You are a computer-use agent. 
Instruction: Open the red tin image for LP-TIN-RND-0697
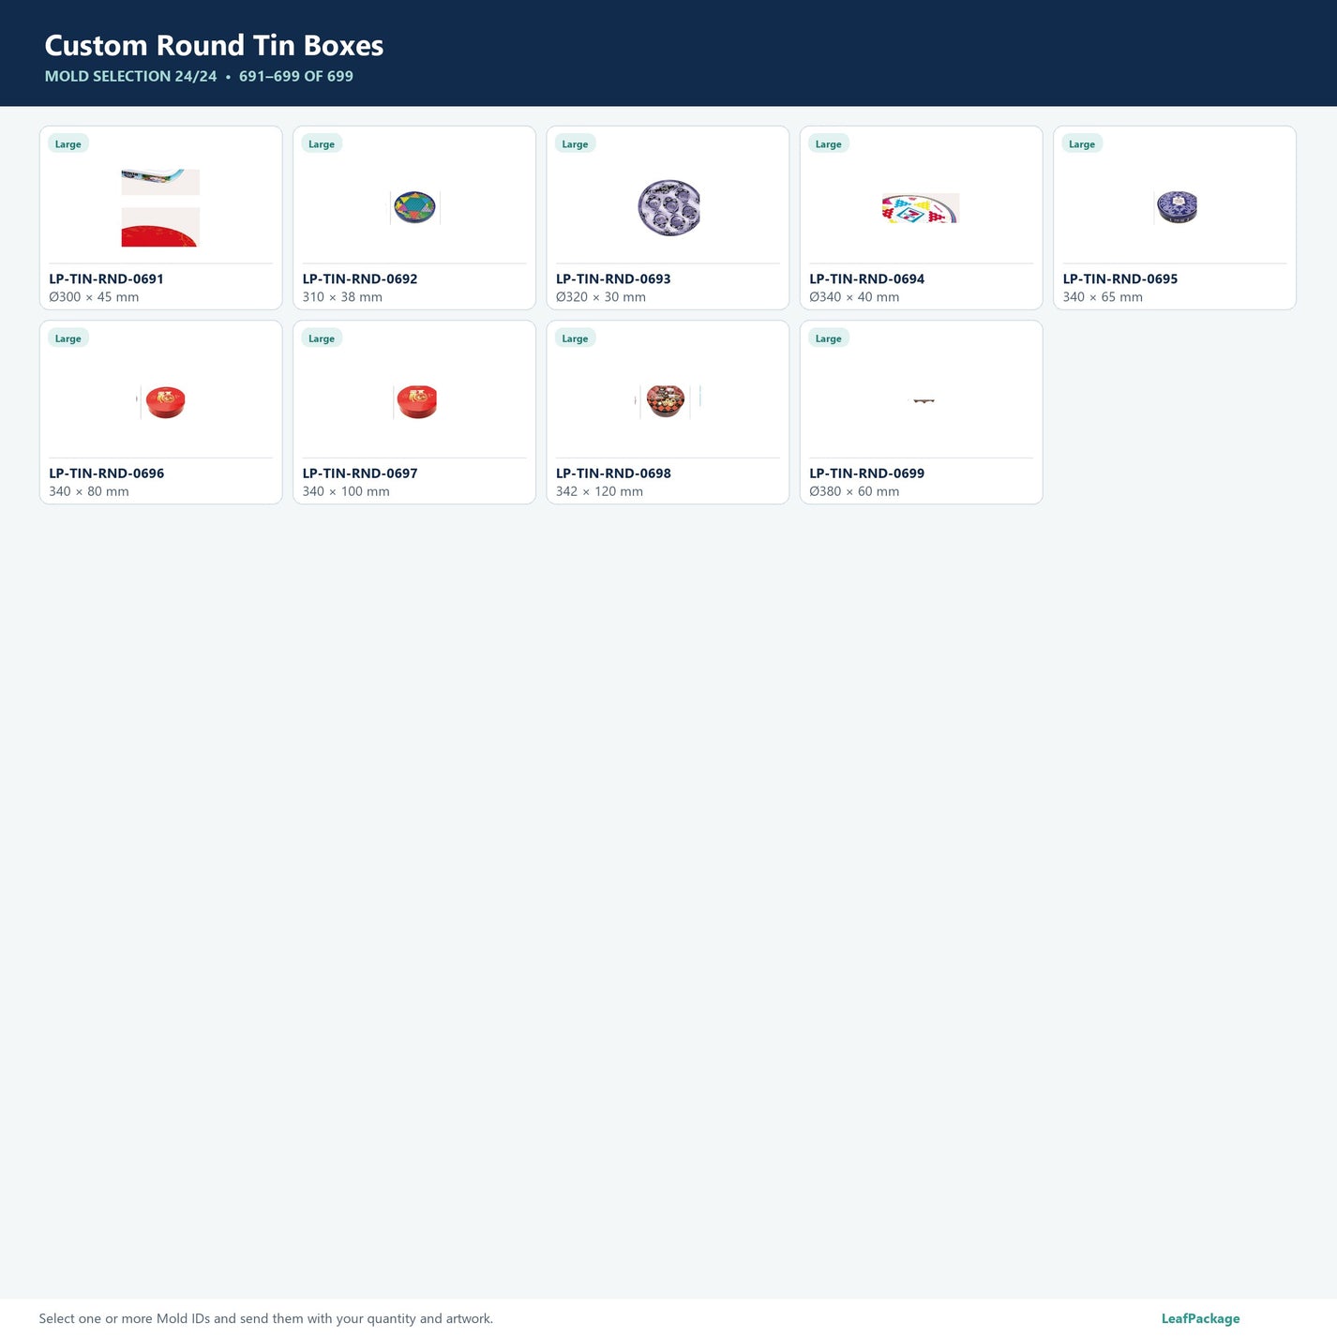[415, 402]
